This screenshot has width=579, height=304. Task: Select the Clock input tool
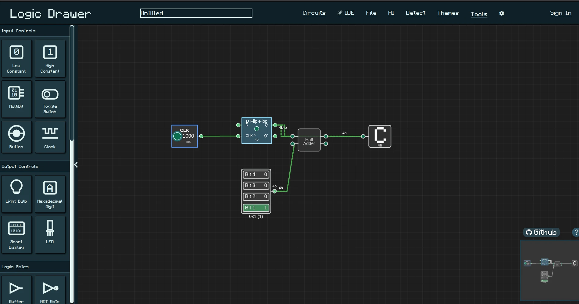[50, 137]
